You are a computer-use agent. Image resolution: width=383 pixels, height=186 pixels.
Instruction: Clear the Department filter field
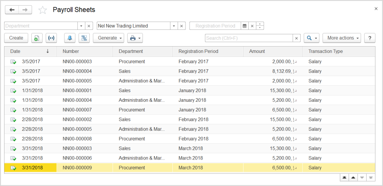tap(89, 26)
